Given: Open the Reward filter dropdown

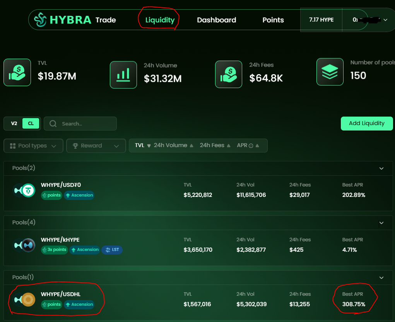Looking at the screenshot, I should [x=96, y=146].
